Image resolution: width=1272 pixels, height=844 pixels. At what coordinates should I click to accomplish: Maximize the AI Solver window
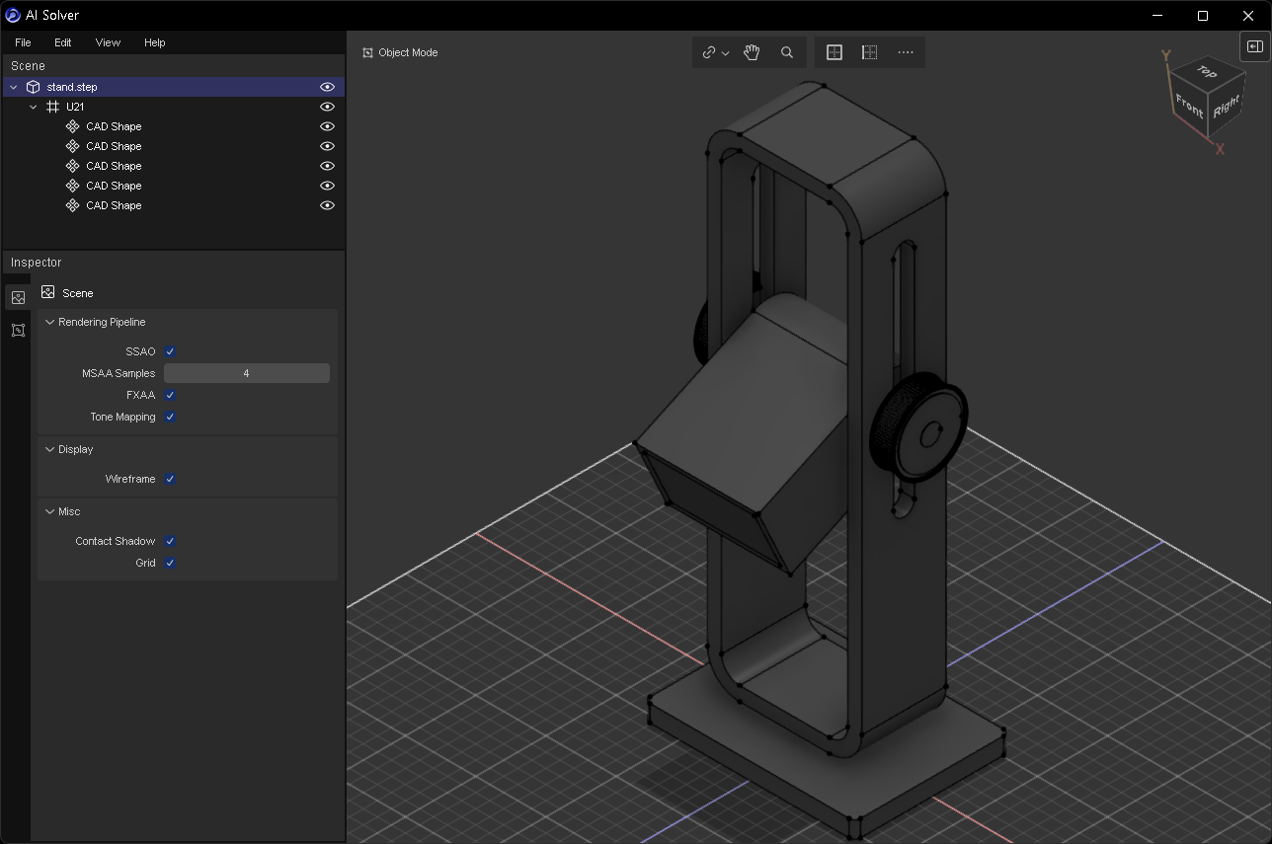(x=1203, y=15)
